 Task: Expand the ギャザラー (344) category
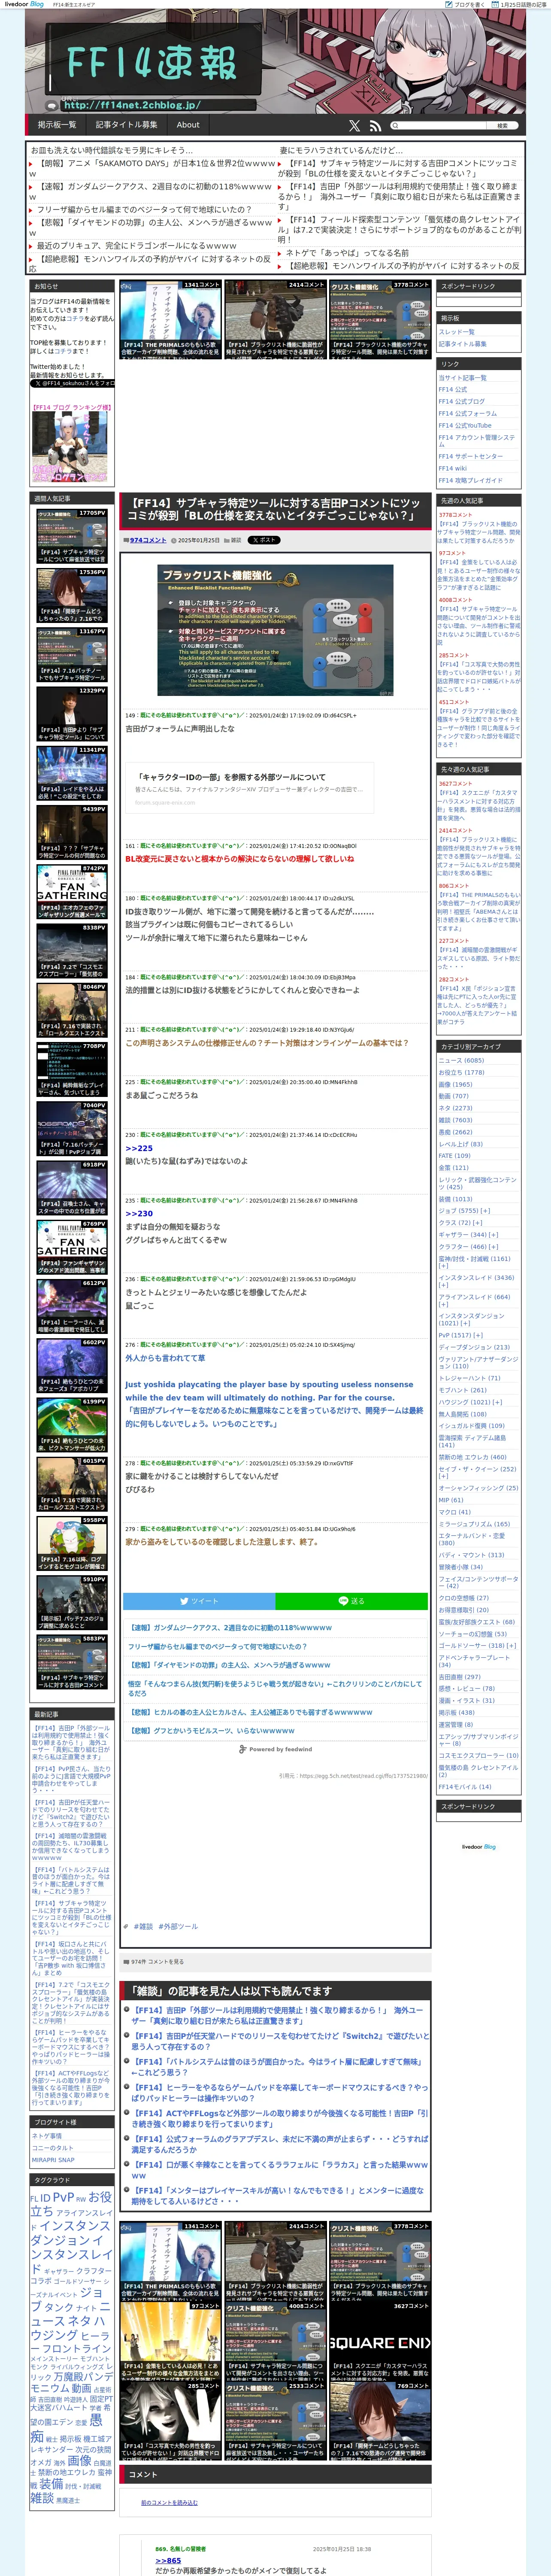click(468, 1235)
